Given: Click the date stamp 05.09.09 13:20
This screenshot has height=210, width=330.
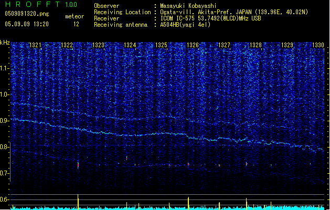Looking at the screenshot, I should (x=27, y=24).
